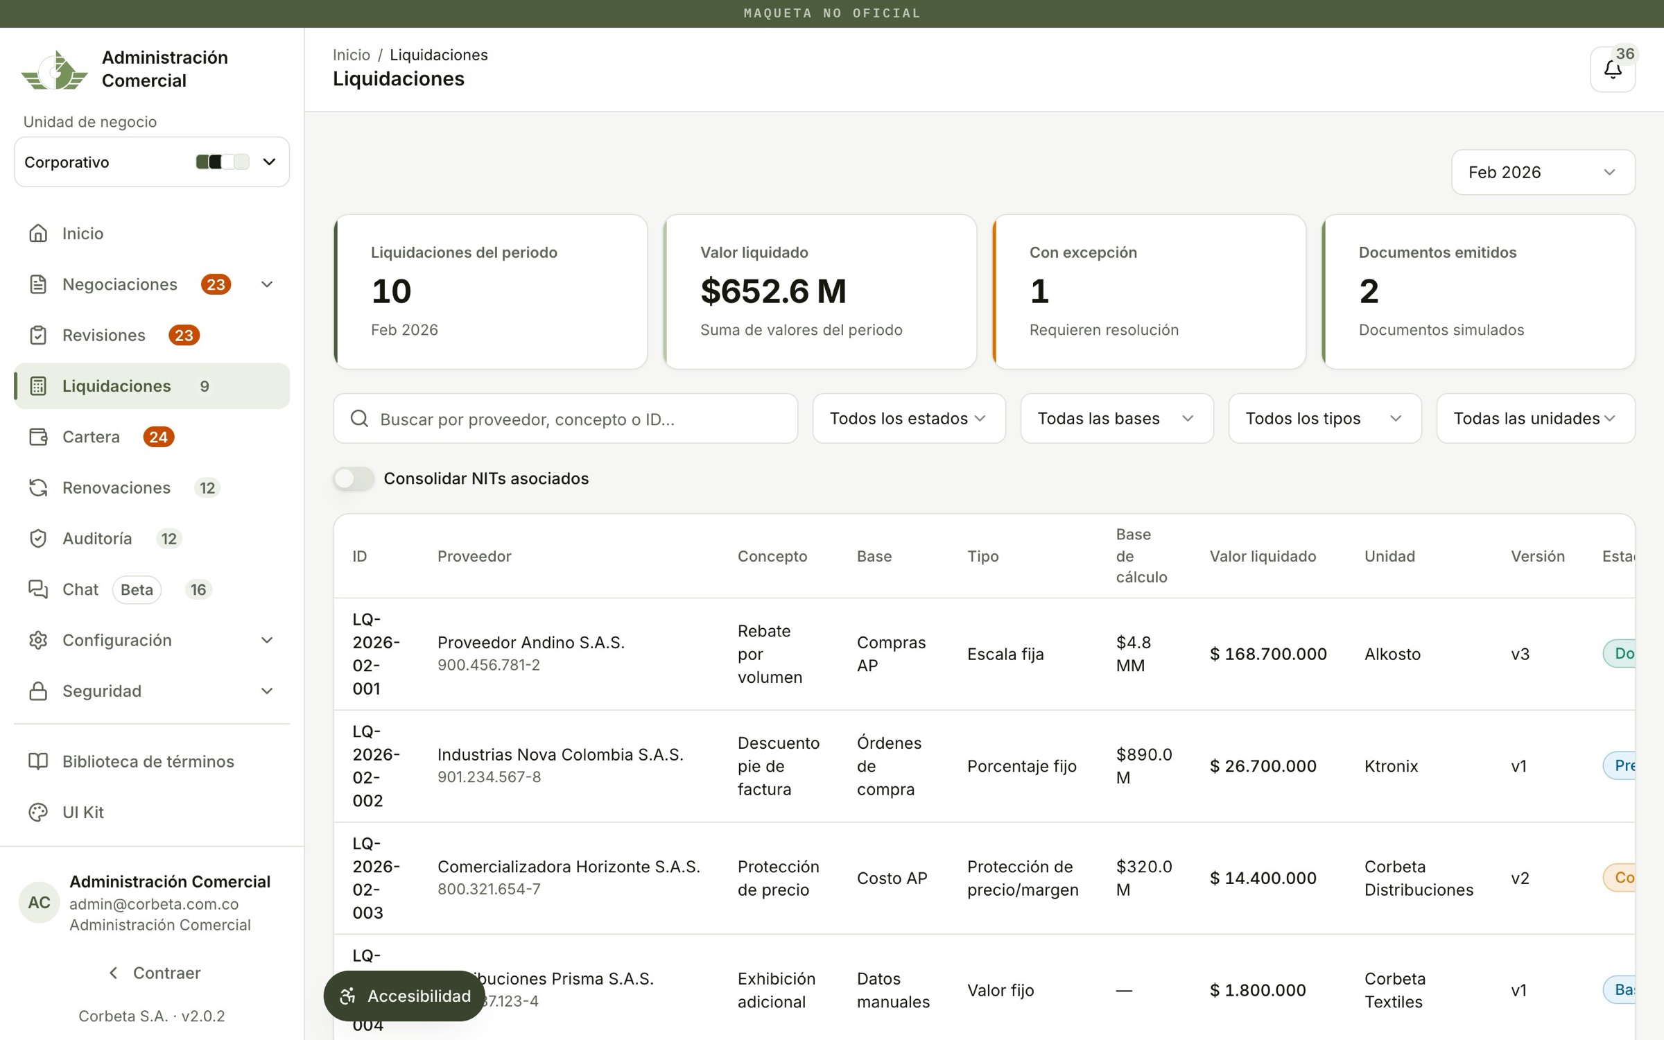Open Biblioteca de términos link
This screenshot has height=1040, width=1664.
coord(152,761)
